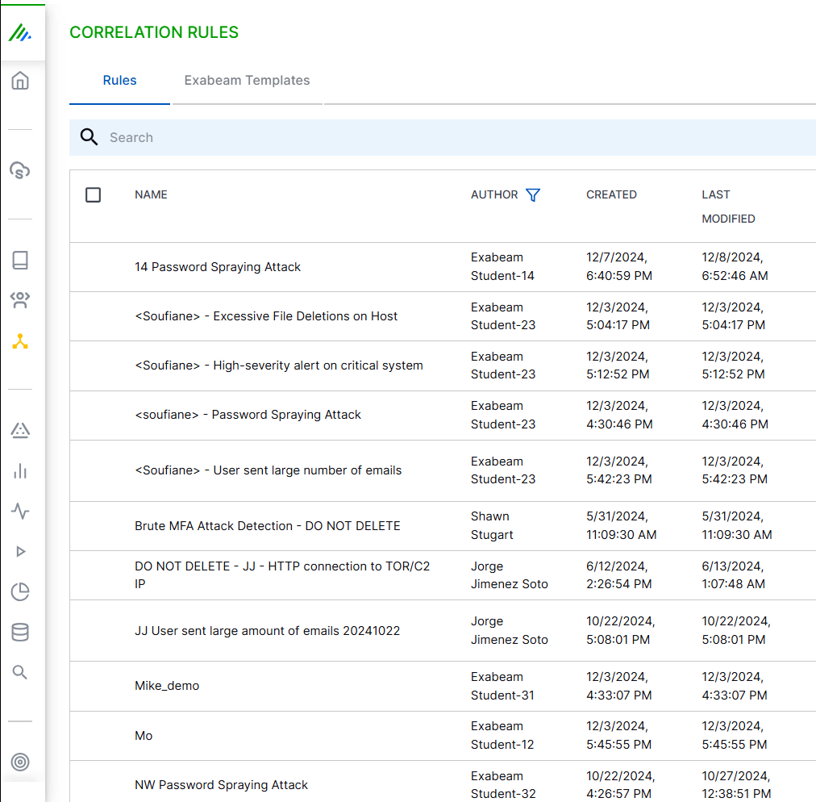The image size is (816, 802).
Task: Click the Exabeam logo icon
Action: click(20, 33)
